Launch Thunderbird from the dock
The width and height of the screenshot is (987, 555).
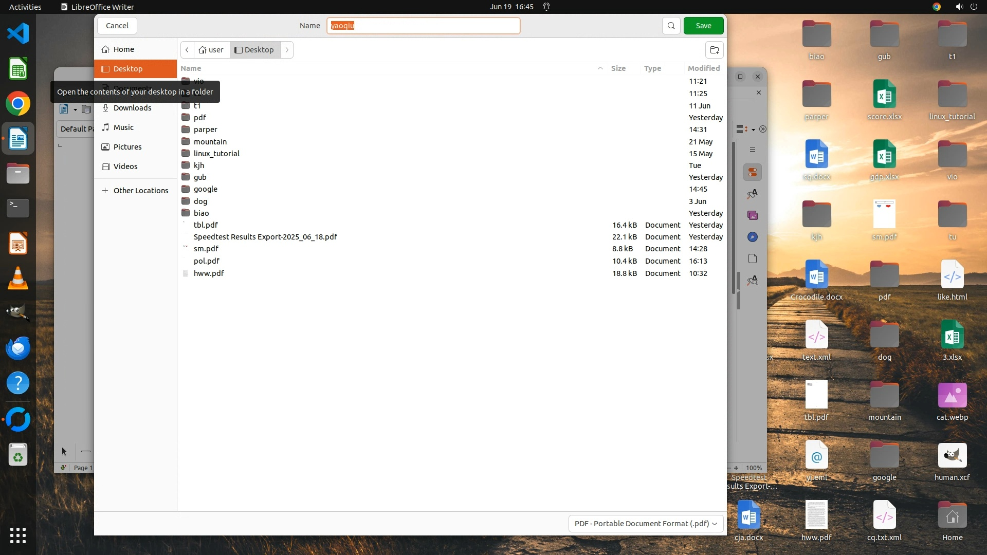click(x=18, y=348)
